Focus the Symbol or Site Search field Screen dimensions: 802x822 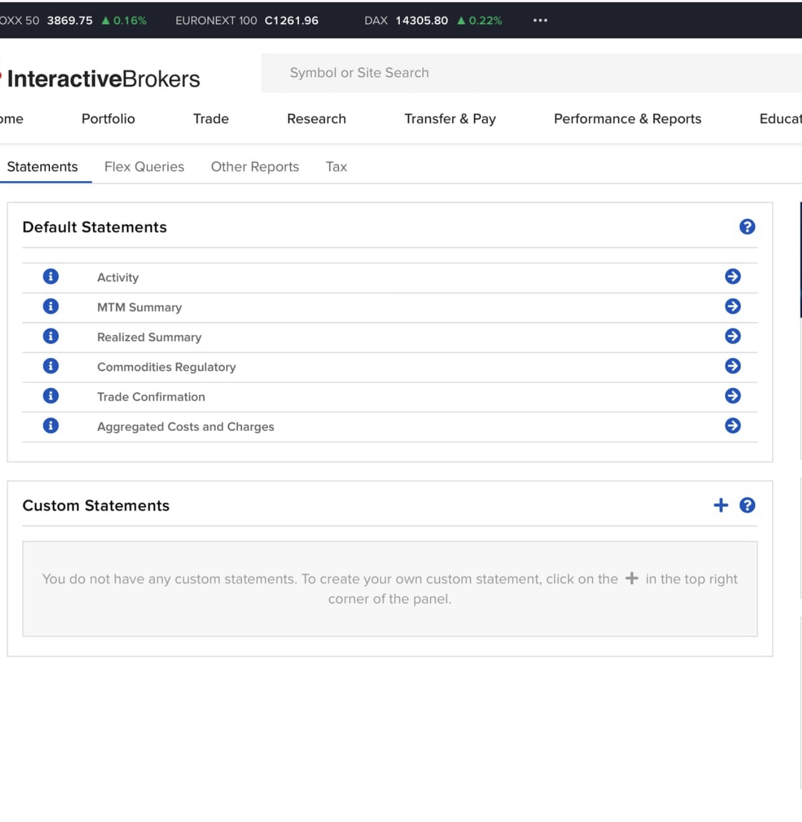point(532,73)
